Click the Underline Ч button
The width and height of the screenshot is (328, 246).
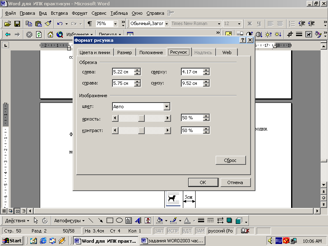click(259, 24)
